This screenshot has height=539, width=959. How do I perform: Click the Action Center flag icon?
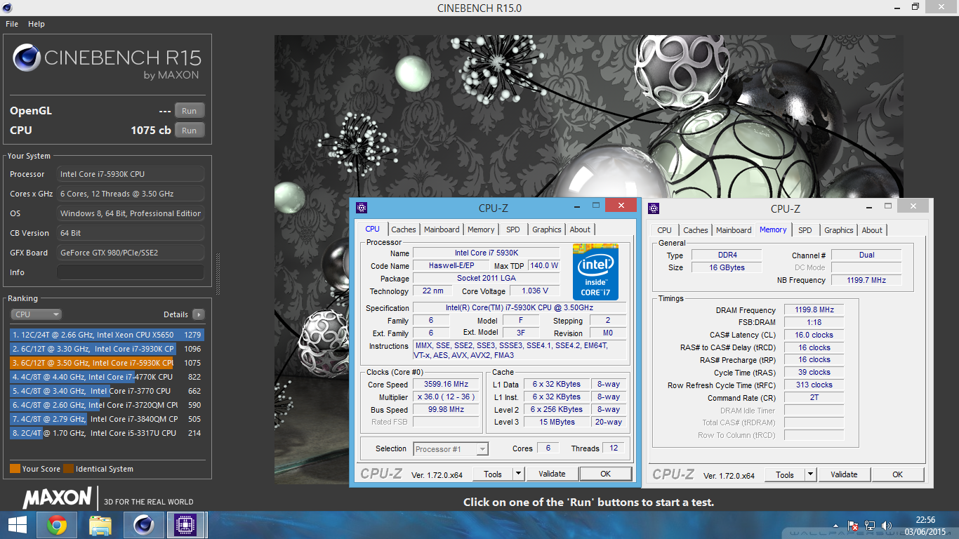(853, 525)
